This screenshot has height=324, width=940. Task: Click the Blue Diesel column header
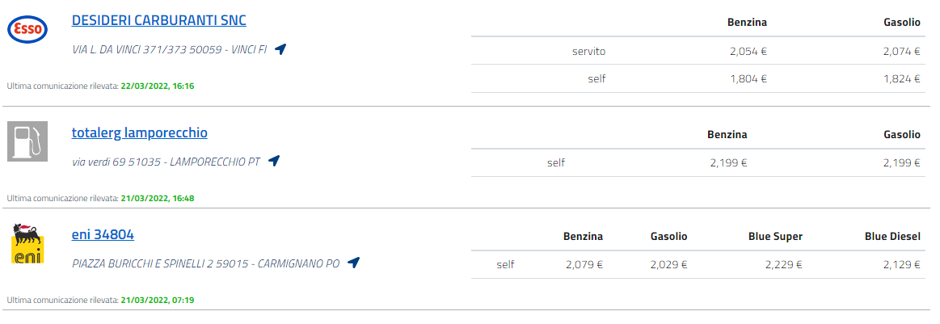[892, 237]
